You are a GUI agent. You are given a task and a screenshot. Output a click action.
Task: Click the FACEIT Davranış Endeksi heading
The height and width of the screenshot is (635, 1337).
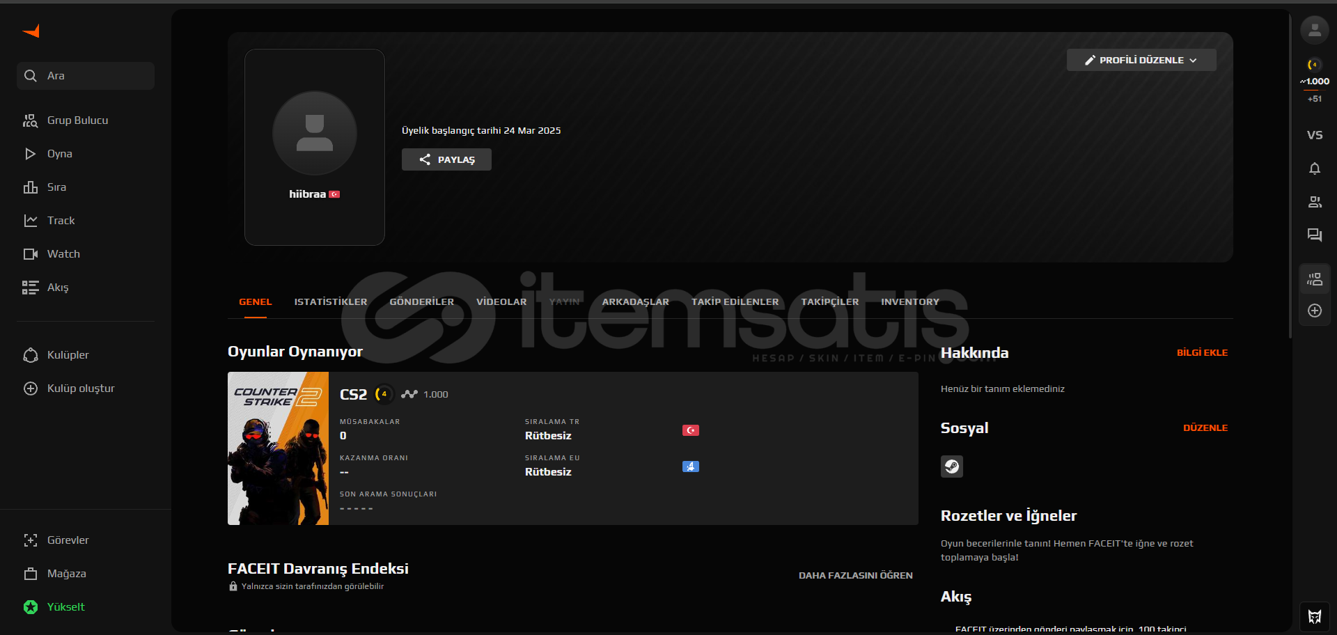point(318,569)
